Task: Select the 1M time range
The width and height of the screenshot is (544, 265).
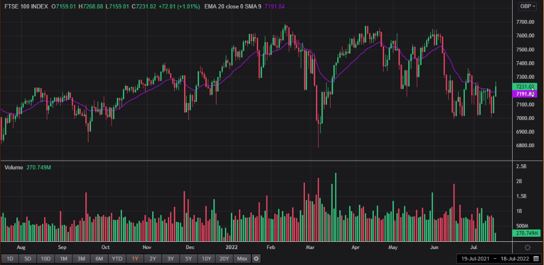Action: coord(63,258)
